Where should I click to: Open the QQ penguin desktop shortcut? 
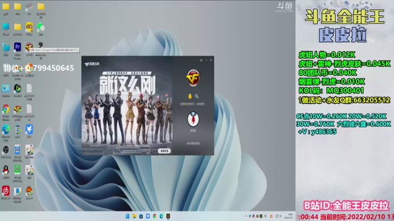tap(6, 172)
